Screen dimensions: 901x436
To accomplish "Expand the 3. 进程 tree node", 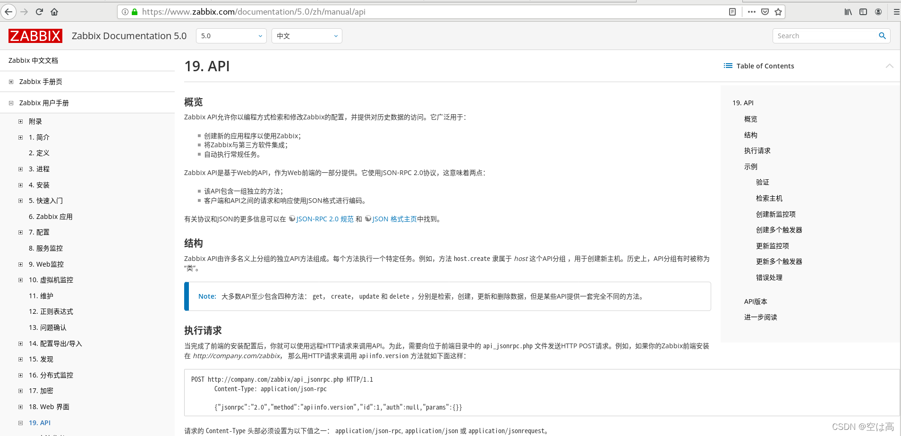I will click(x=20, y=169).
